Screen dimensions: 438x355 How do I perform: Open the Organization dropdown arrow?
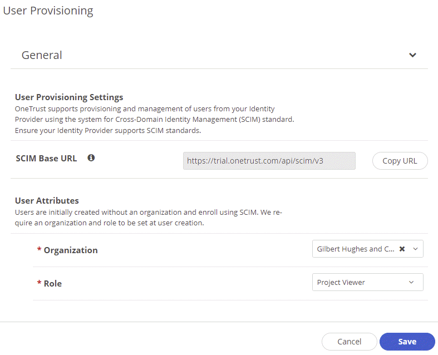415,249
